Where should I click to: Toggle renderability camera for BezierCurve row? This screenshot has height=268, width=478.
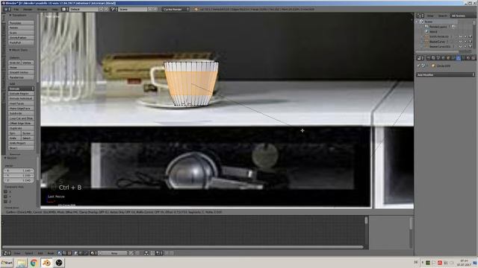(471, 42)
